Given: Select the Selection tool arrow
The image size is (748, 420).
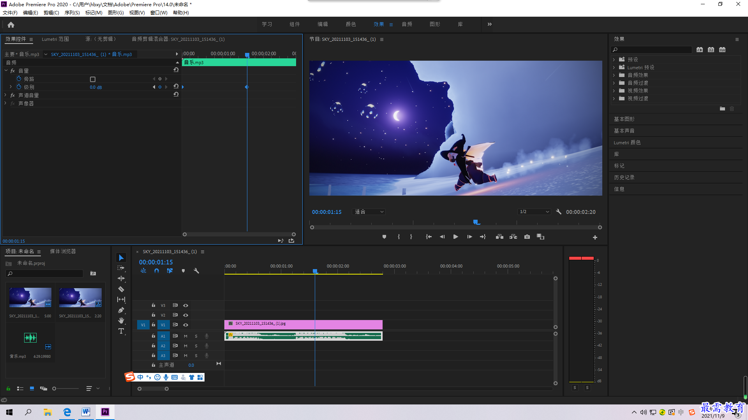Looking at the screenshot, I should (x=121, y=258).
